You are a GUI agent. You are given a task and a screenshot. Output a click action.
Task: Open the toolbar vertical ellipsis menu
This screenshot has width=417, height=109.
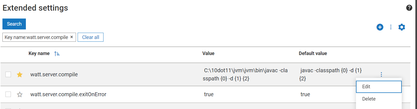pyautogui.click(x=391, y=27)
